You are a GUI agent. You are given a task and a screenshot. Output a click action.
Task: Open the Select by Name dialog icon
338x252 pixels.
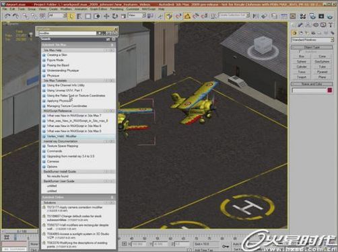79,16
